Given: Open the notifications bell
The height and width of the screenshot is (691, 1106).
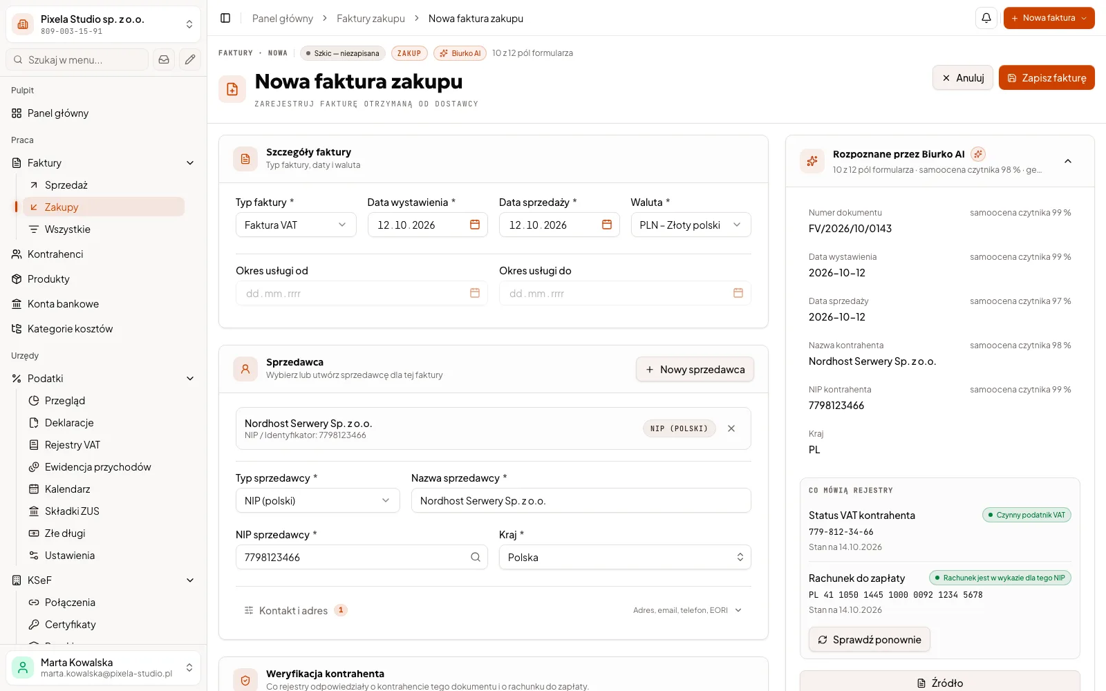Looking at the screenshot, I should click(986, 18).
